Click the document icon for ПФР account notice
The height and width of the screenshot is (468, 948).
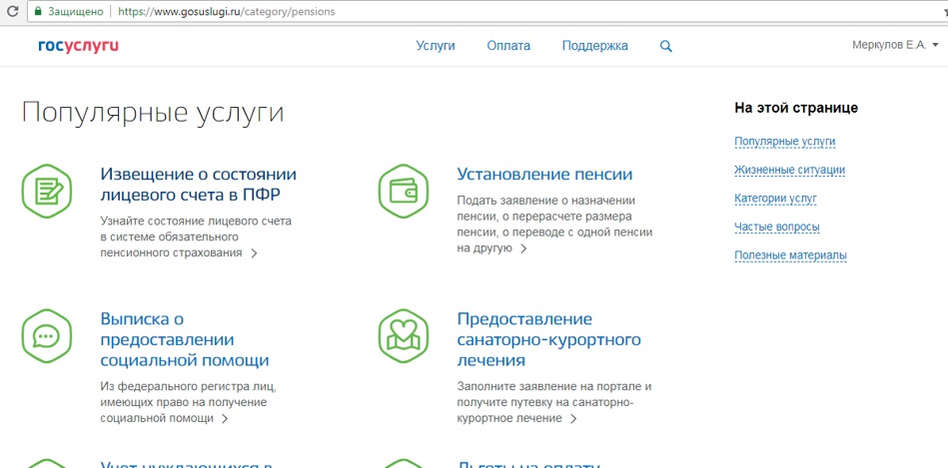tap(47, 190)
